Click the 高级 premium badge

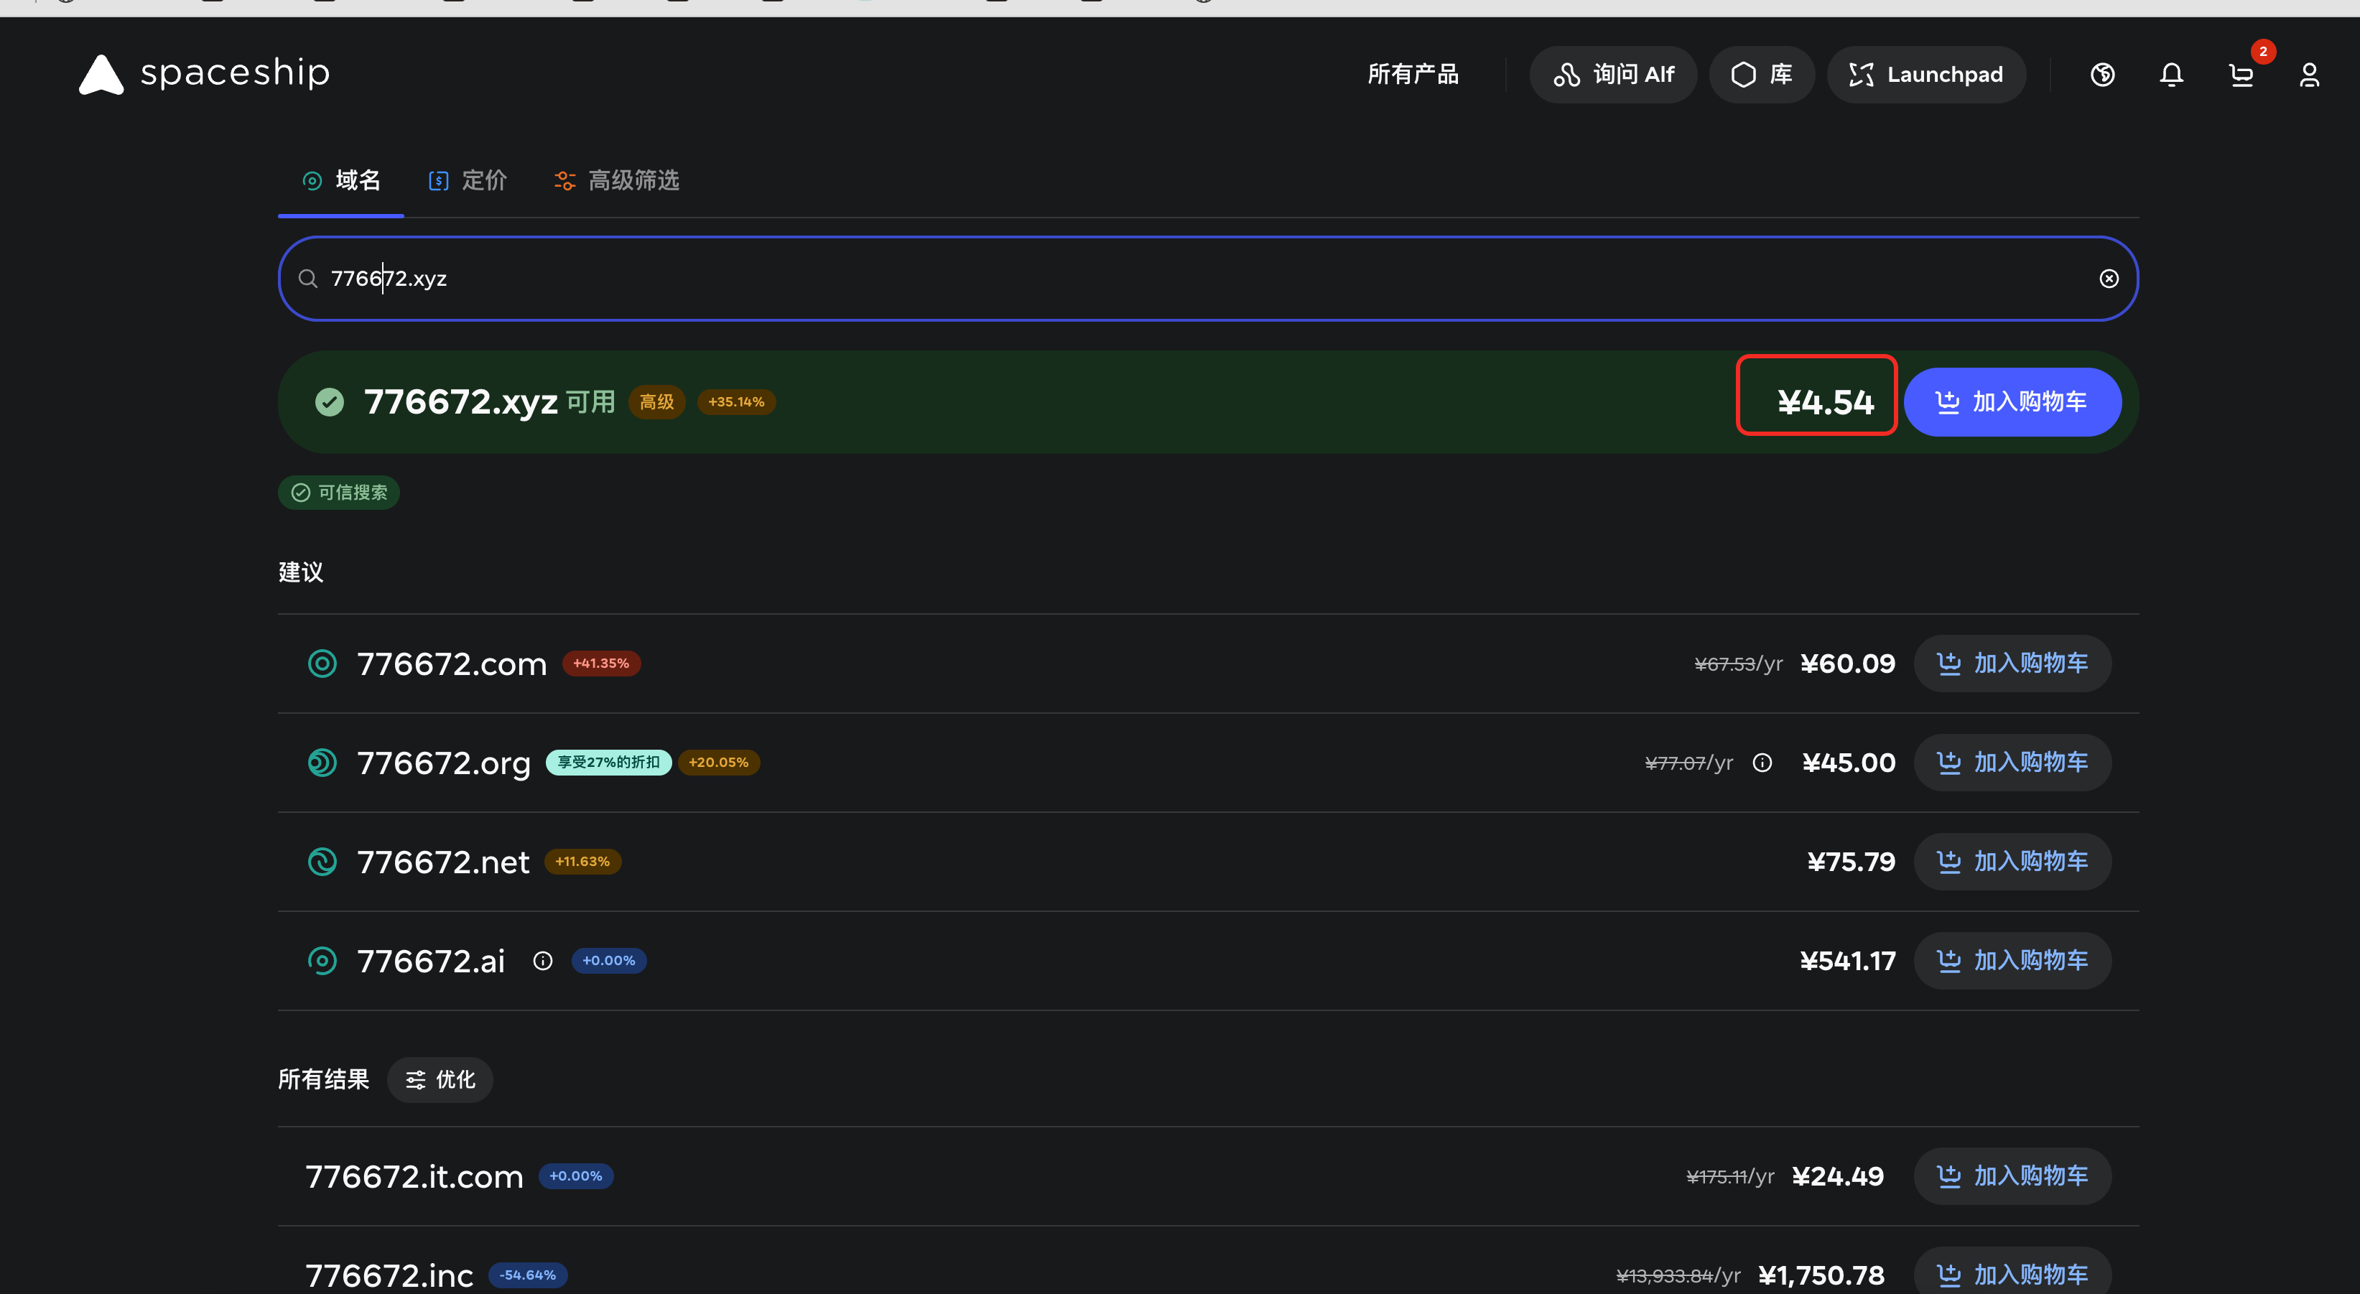(657, 402)
